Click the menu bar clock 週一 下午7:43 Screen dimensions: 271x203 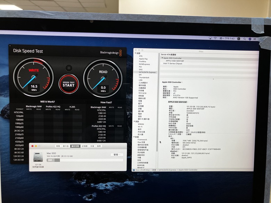(x=227, y=39)
